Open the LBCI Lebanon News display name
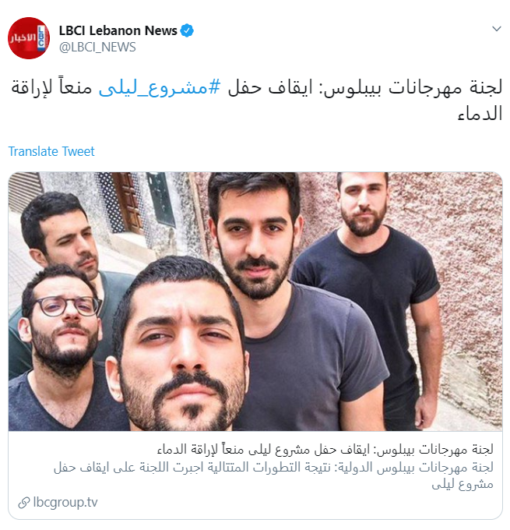The image size is (510, 530). tap(118, 30)
